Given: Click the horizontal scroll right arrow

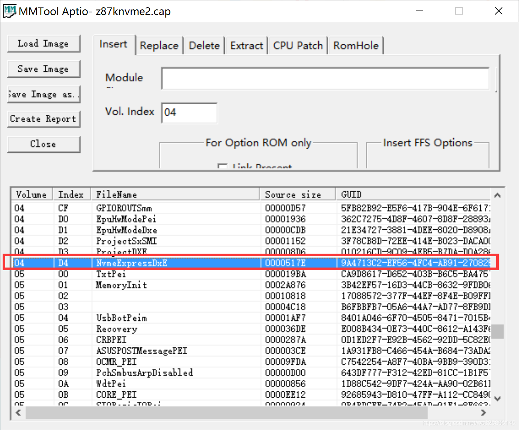Looking at the screenshot, I should click(x=484, y=412).
